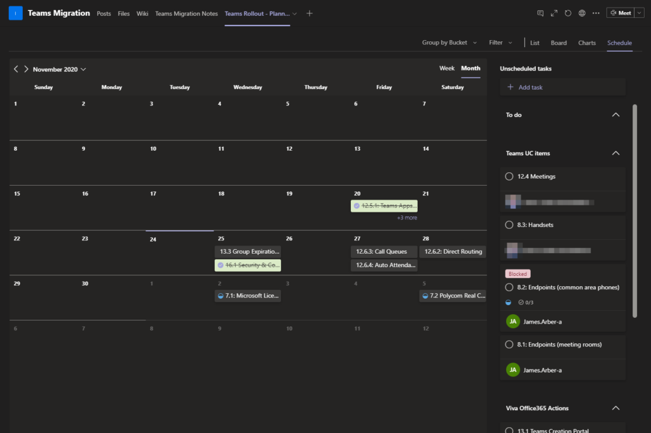Click Add task under Unscheduled tasks
651x433 pixels.
point(563,87)
